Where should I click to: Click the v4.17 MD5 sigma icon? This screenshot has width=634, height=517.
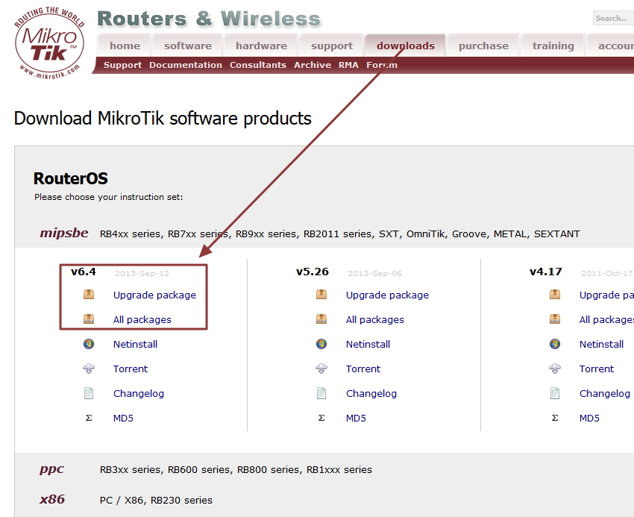pos(555,418)
